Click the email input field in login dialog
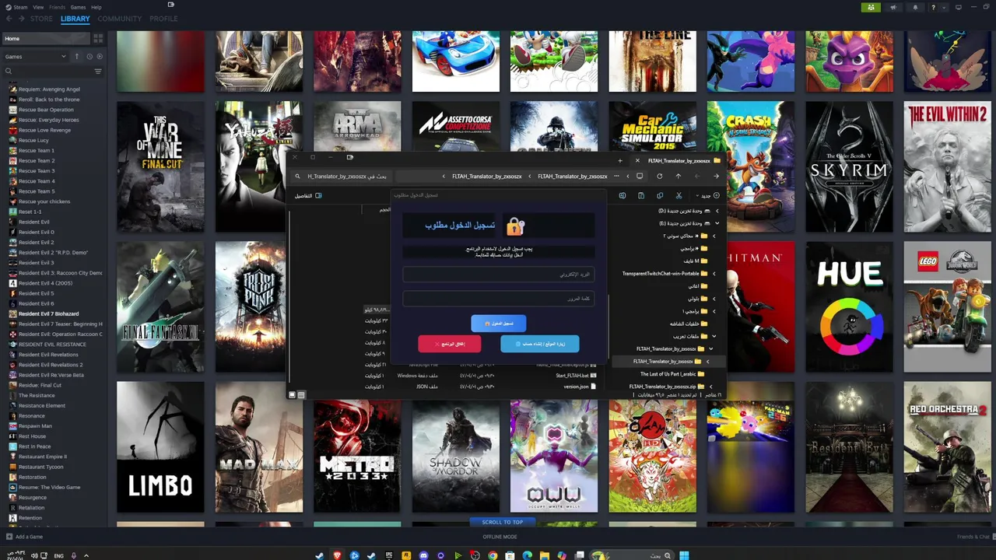The height and width of the screenshot is (560, 996). 499,275
